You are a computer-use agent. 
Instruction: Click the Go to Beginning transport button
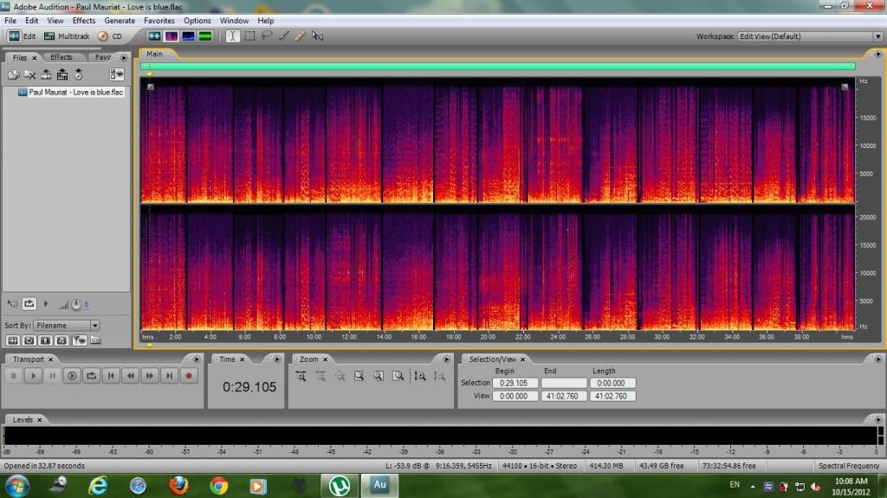pos(111,376)
